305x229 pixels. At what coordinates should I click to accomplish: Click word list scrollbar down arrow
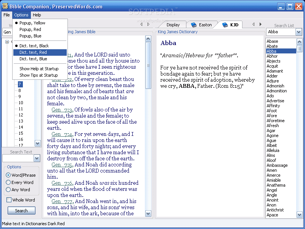pos(299,215)
